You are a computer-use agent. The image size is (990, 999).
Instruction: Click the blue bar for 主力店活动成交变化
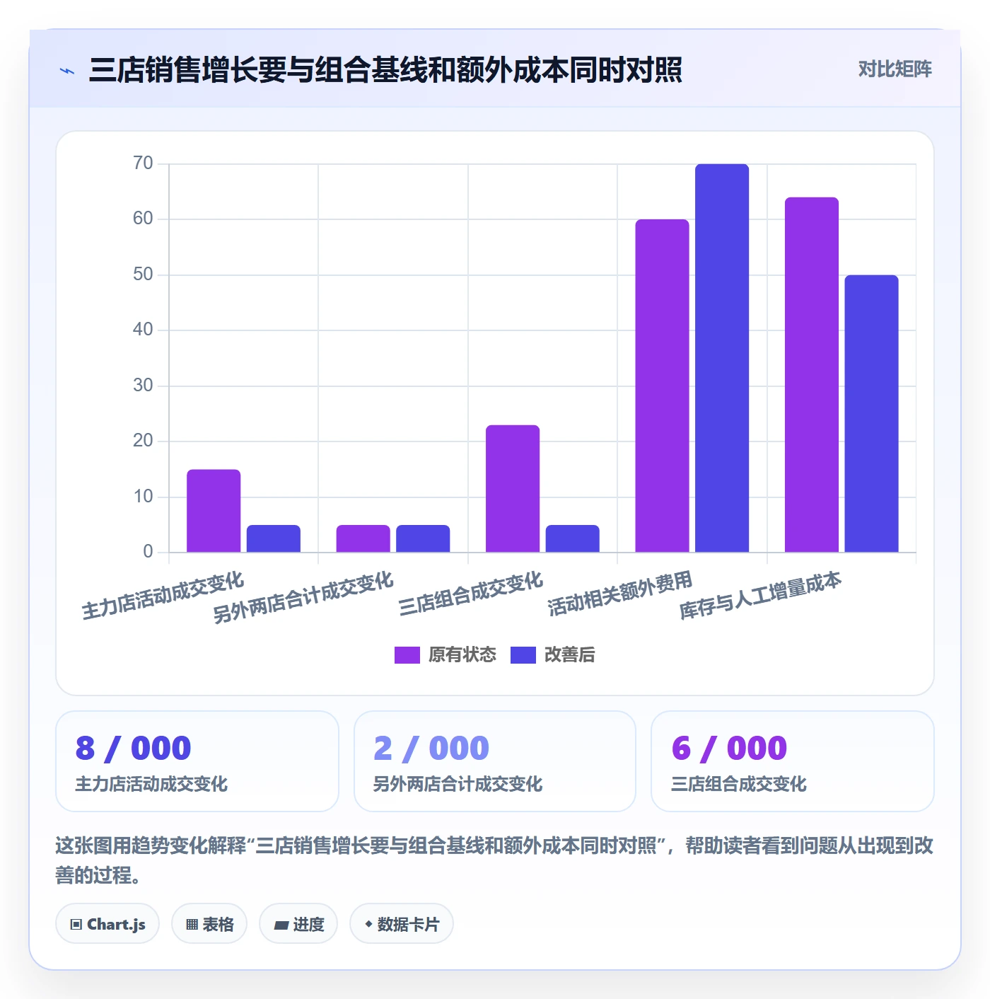[x=273, y=538]
